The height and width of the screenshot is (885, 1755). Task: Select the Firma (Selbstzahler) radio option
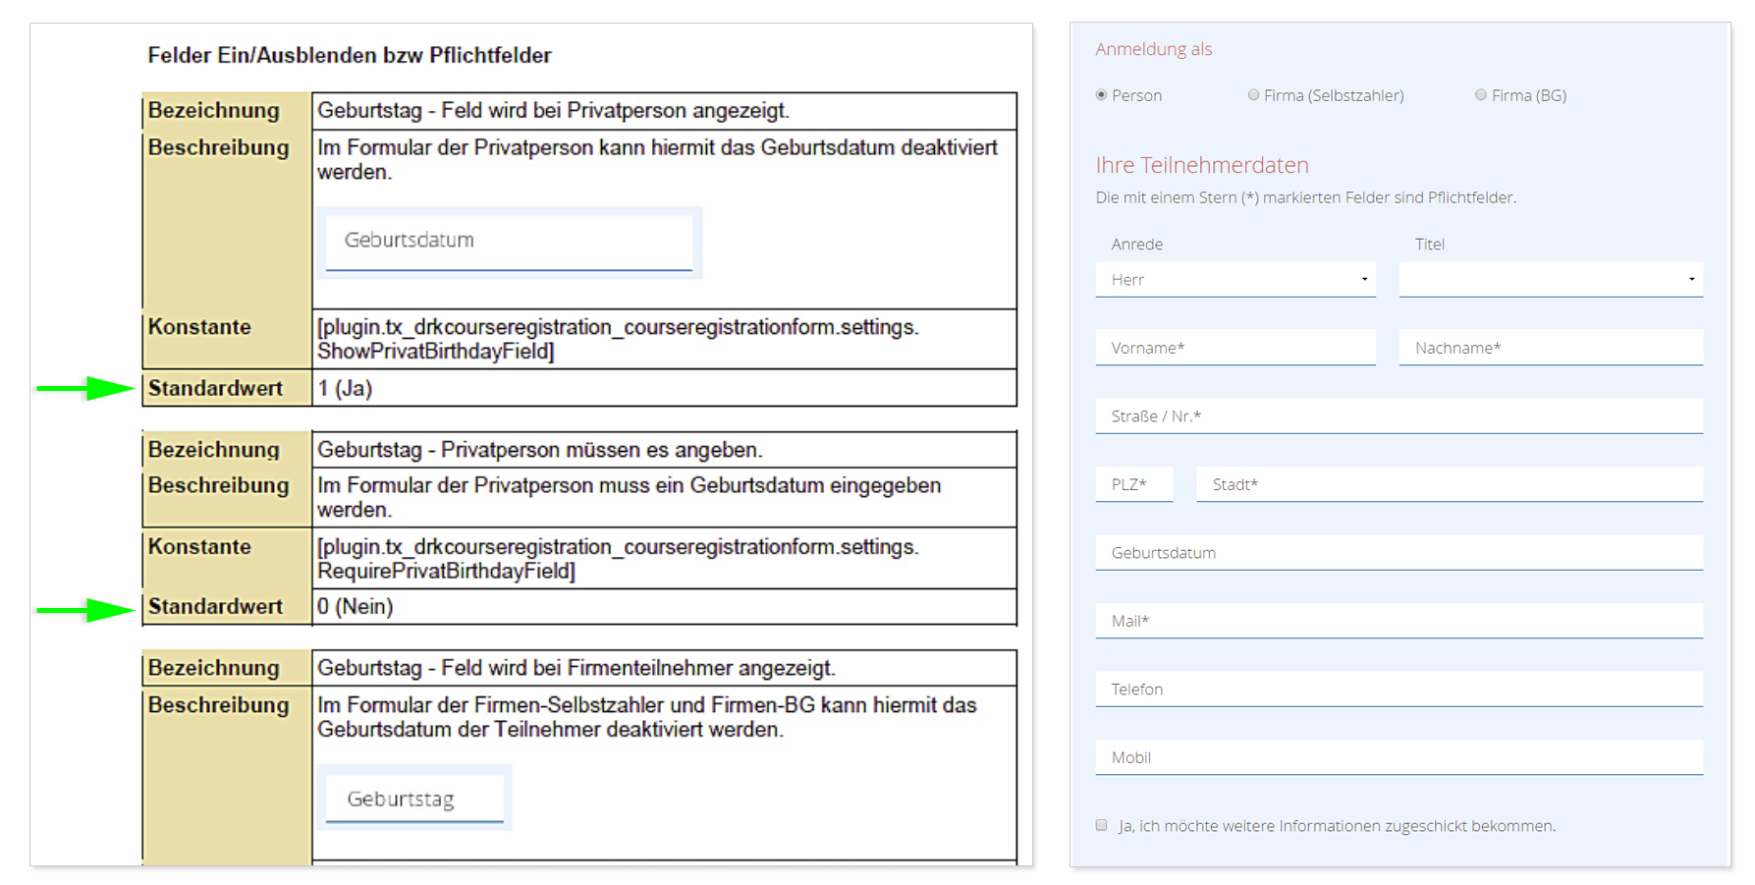point(1253,95)
